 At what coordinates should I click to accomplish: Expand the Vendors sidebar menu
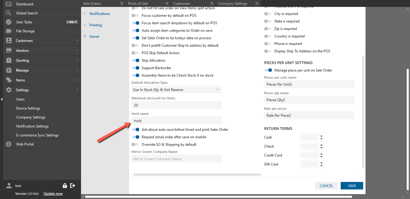click(x=77, y=51)
